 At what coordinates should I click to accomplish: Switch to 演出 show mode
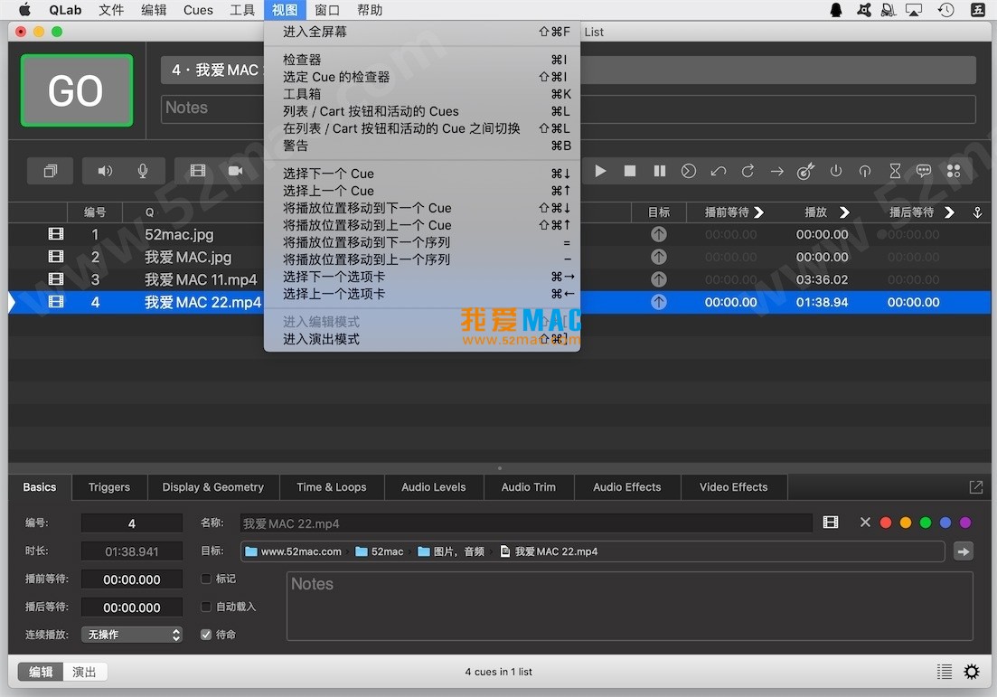[x=85, y=672]
